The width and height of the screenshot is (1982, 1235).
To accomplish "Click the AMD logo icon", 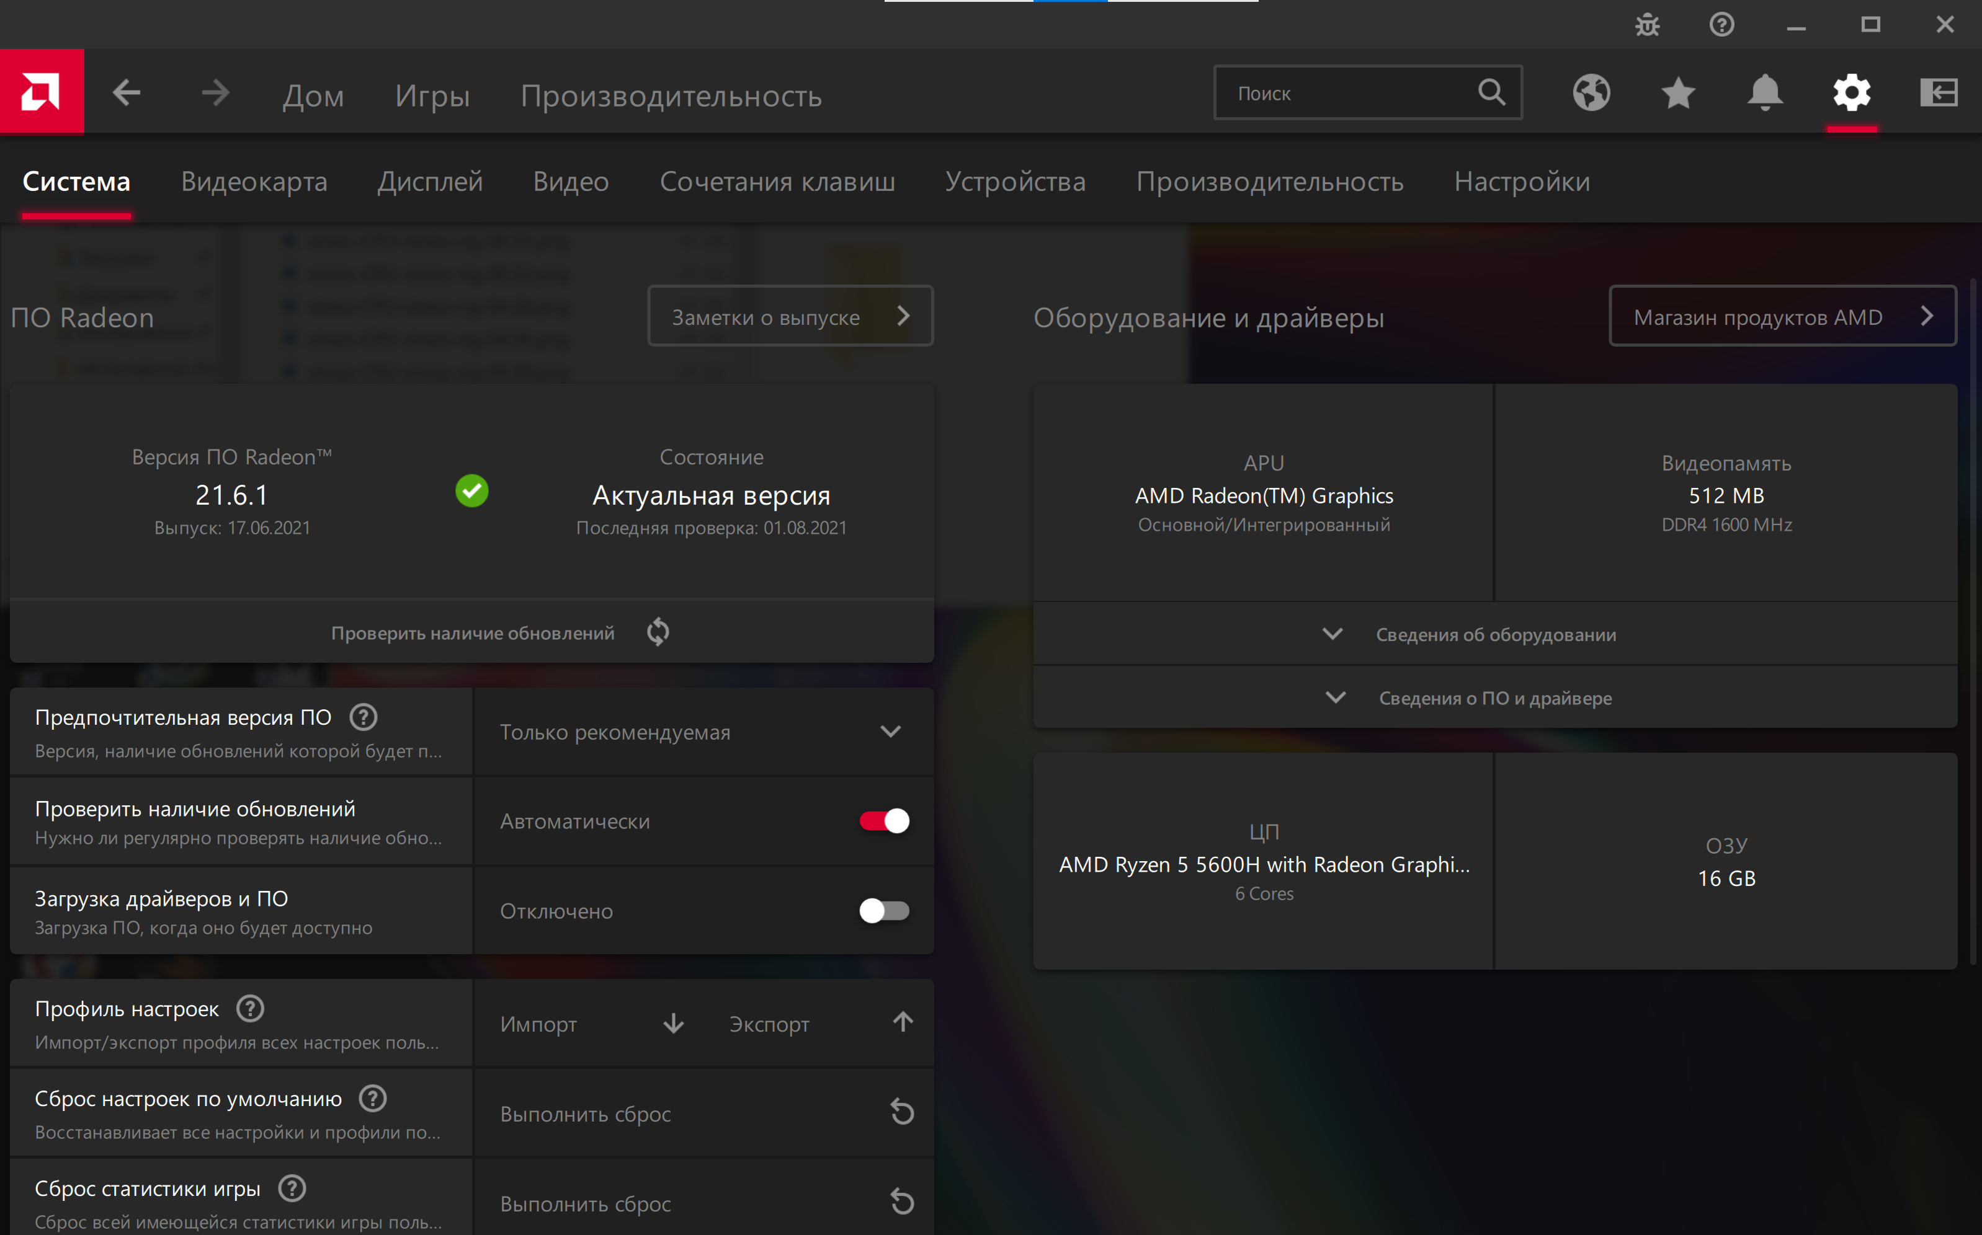I will [42, 92].
